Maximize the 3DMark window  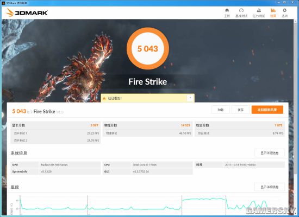(284, 2)
